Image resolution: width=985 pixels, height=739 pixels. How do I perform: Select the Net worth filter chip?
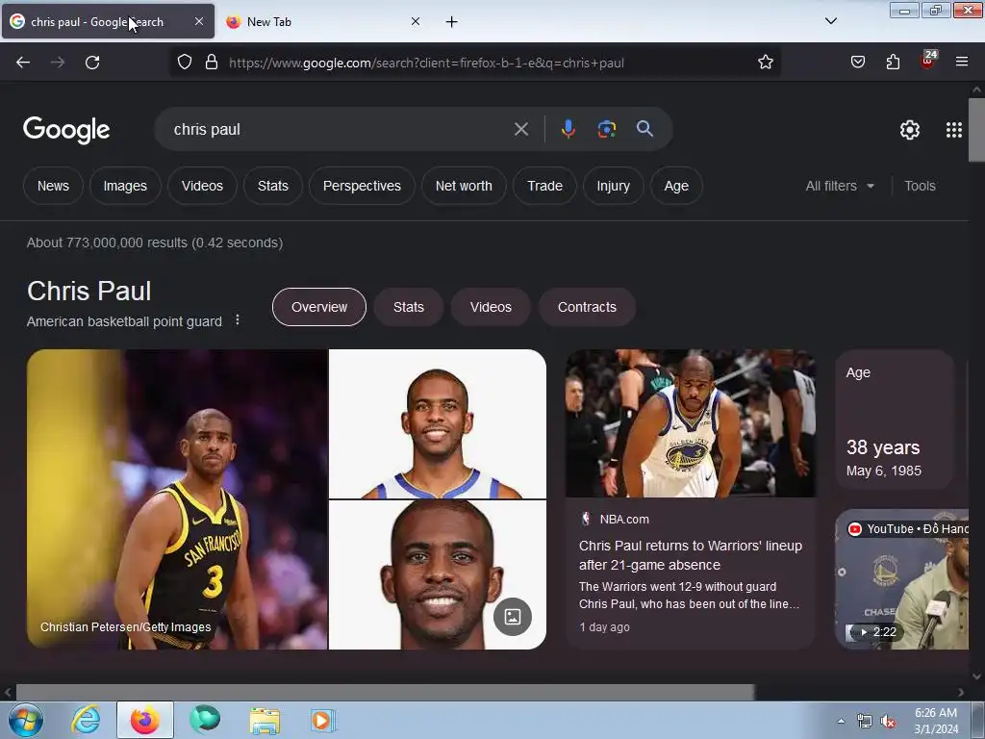[x=464, y=186]
